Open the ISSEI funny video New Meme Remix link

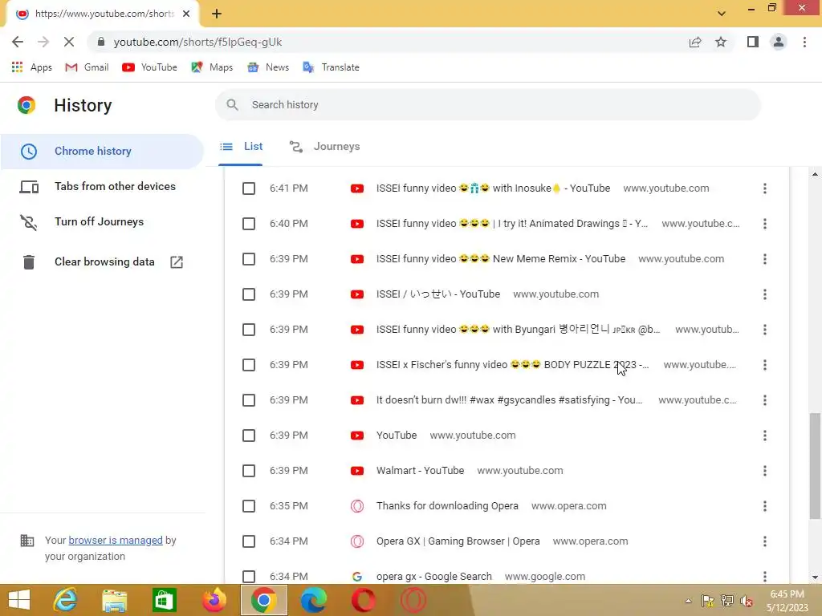pyautogui.click(x=501, y=259)
